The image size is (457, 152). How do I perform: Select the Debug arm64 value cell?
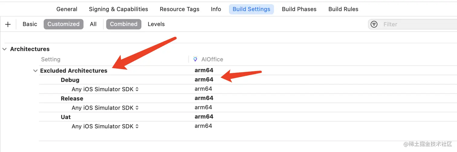coord(204,80)
